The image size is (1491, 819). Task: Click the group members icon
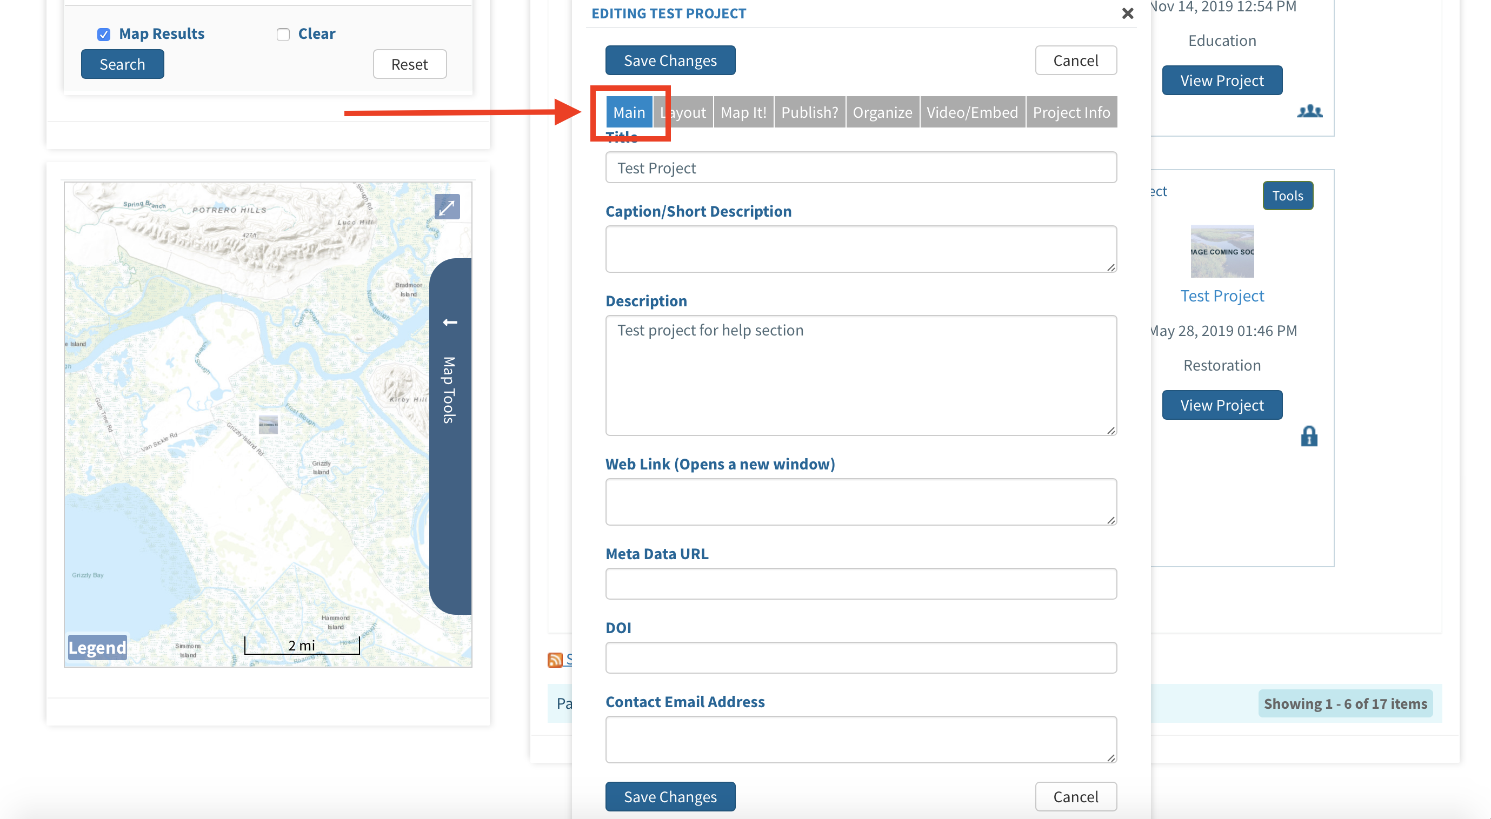[1309, 111]
